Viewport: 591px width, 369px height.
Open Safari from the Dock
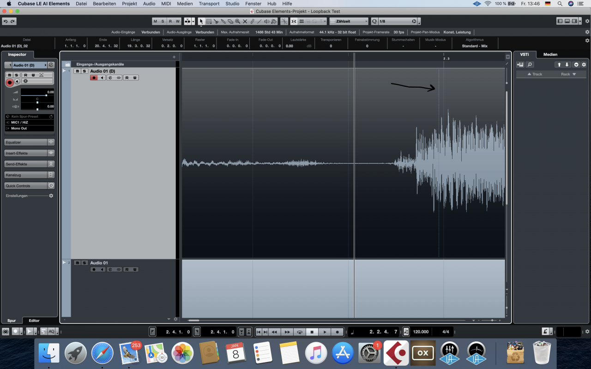(x=103, y=353)
